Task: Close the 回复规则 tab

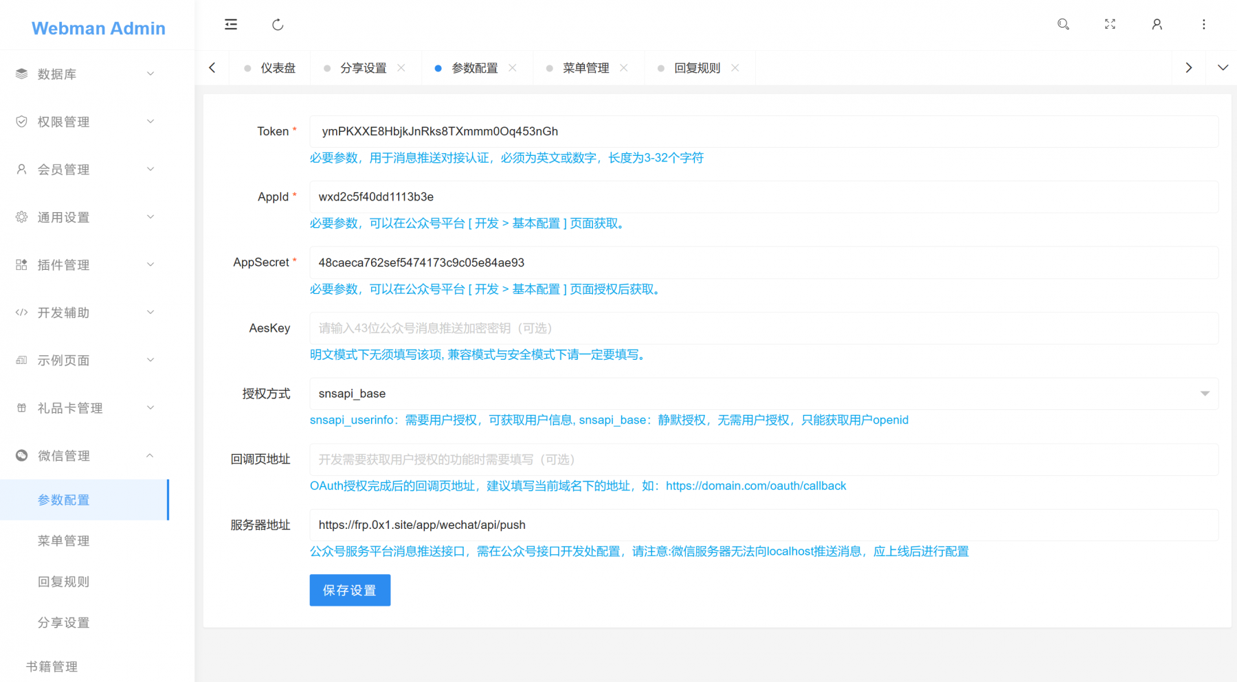Action: (735, 67)
